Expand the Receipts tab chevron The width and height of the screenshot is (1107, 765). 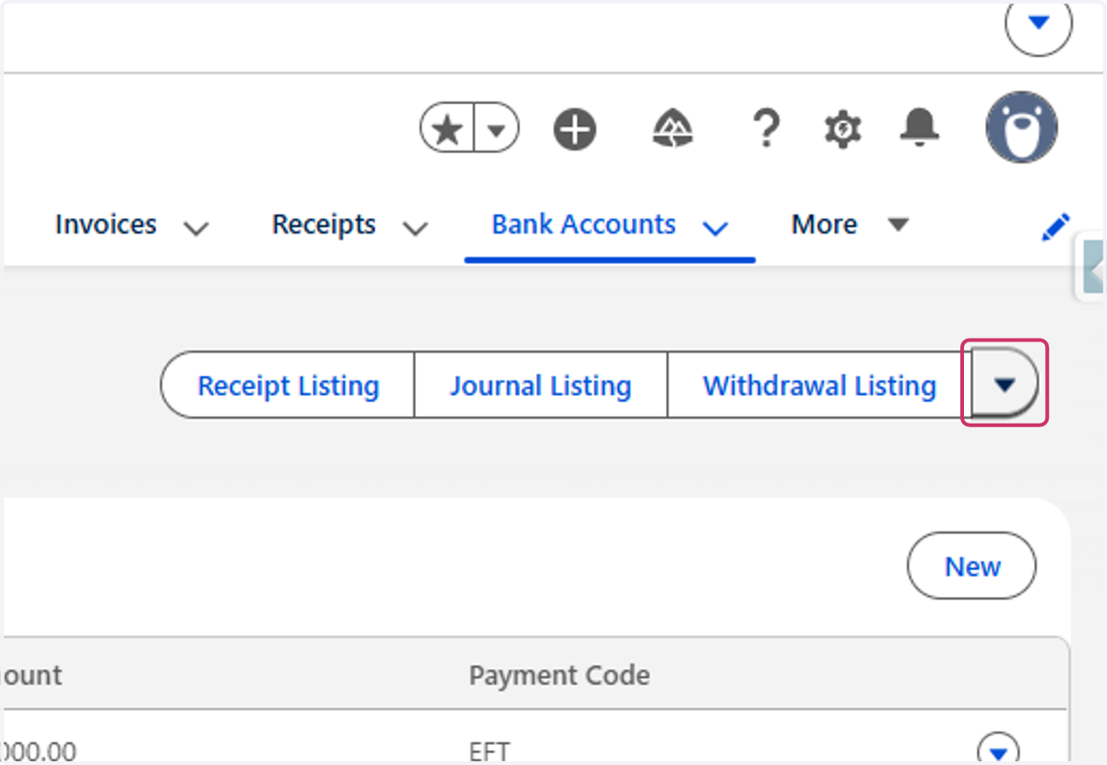point(416,228)
